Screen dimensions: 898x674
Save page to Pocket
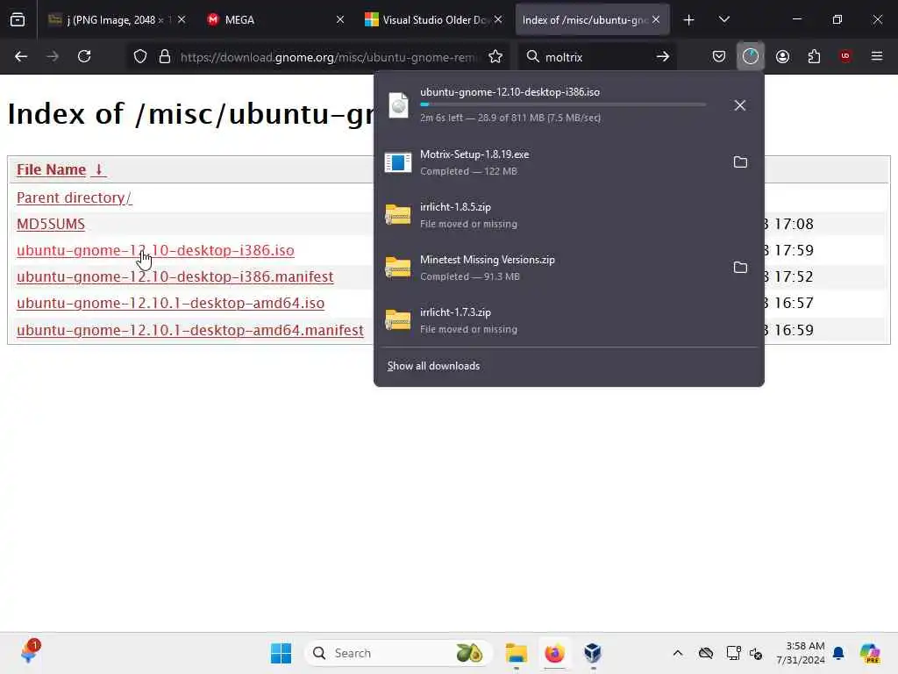tap(719, 56)
